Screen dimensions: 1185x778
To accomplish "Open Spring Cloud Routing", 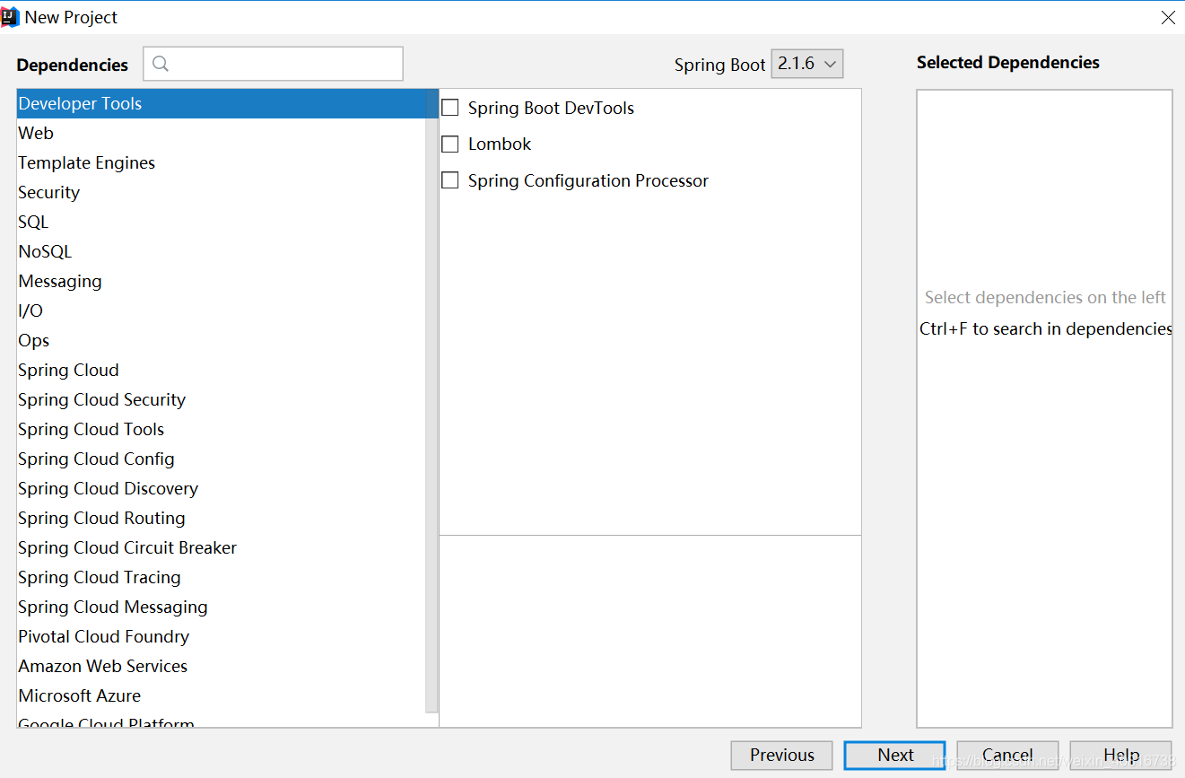I will 222,518.
